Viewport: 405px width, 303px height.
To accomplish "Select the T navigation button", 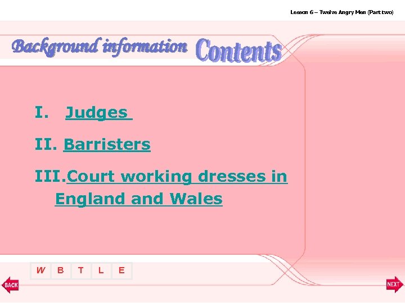I will click(x=81, y=270).
